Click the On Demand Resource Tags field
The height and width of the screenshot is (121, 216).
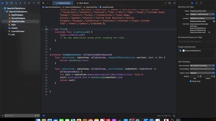click(196, 41)
